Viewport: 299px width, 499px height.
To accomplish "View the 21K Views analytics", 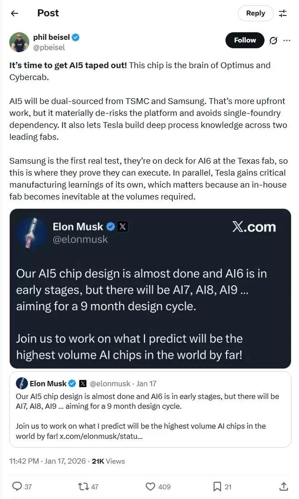I will 108,461.
